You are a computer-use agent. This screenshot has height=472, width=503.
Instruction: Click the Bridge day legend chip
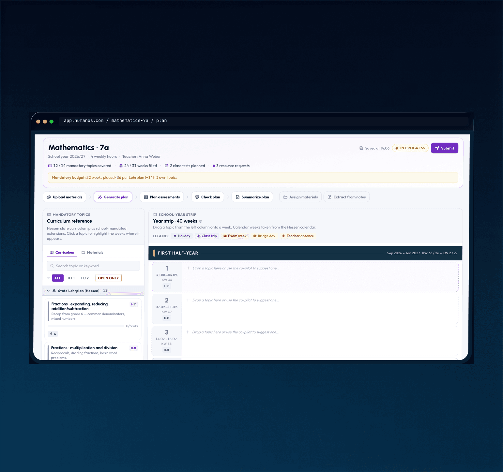tap(264, 236)
